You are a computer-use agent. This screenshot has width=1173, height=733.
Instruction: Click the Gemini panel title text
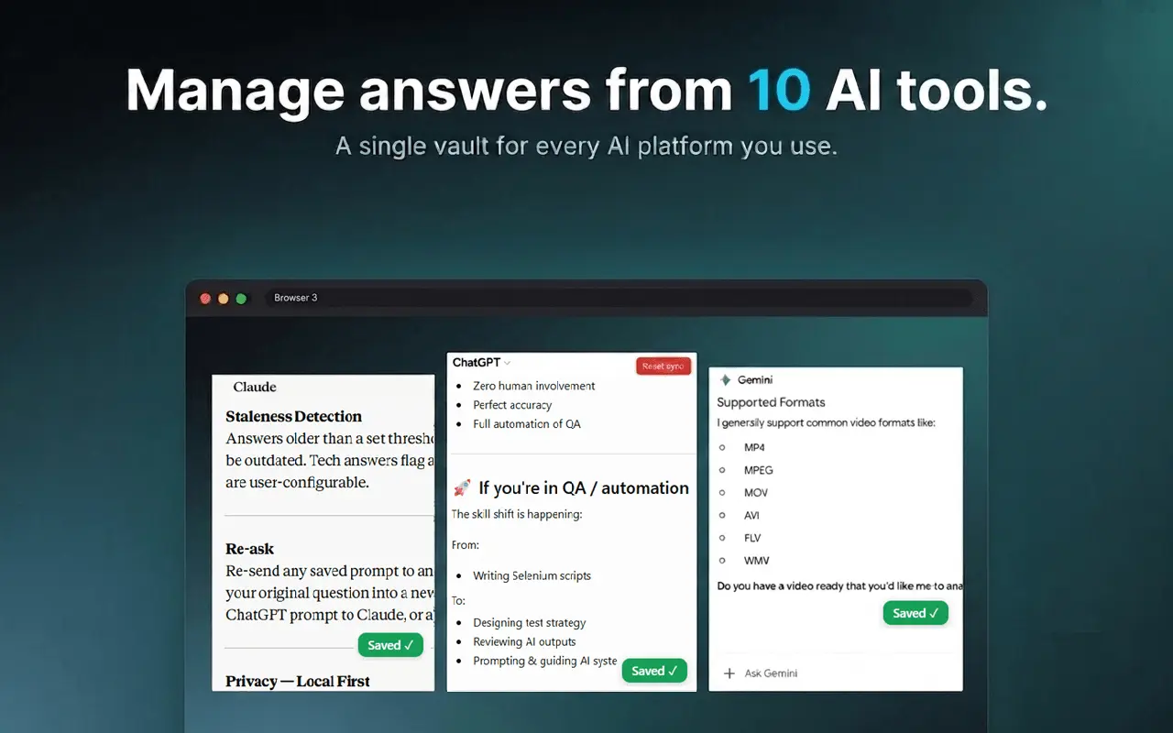click(x=756, y=379)
